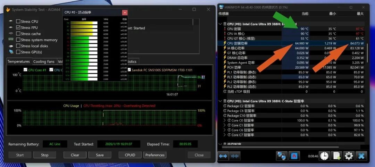Close the CPU #0 clock popup window
The height and width of the screenshot is (167, 375).
click(x=125, y=12)
